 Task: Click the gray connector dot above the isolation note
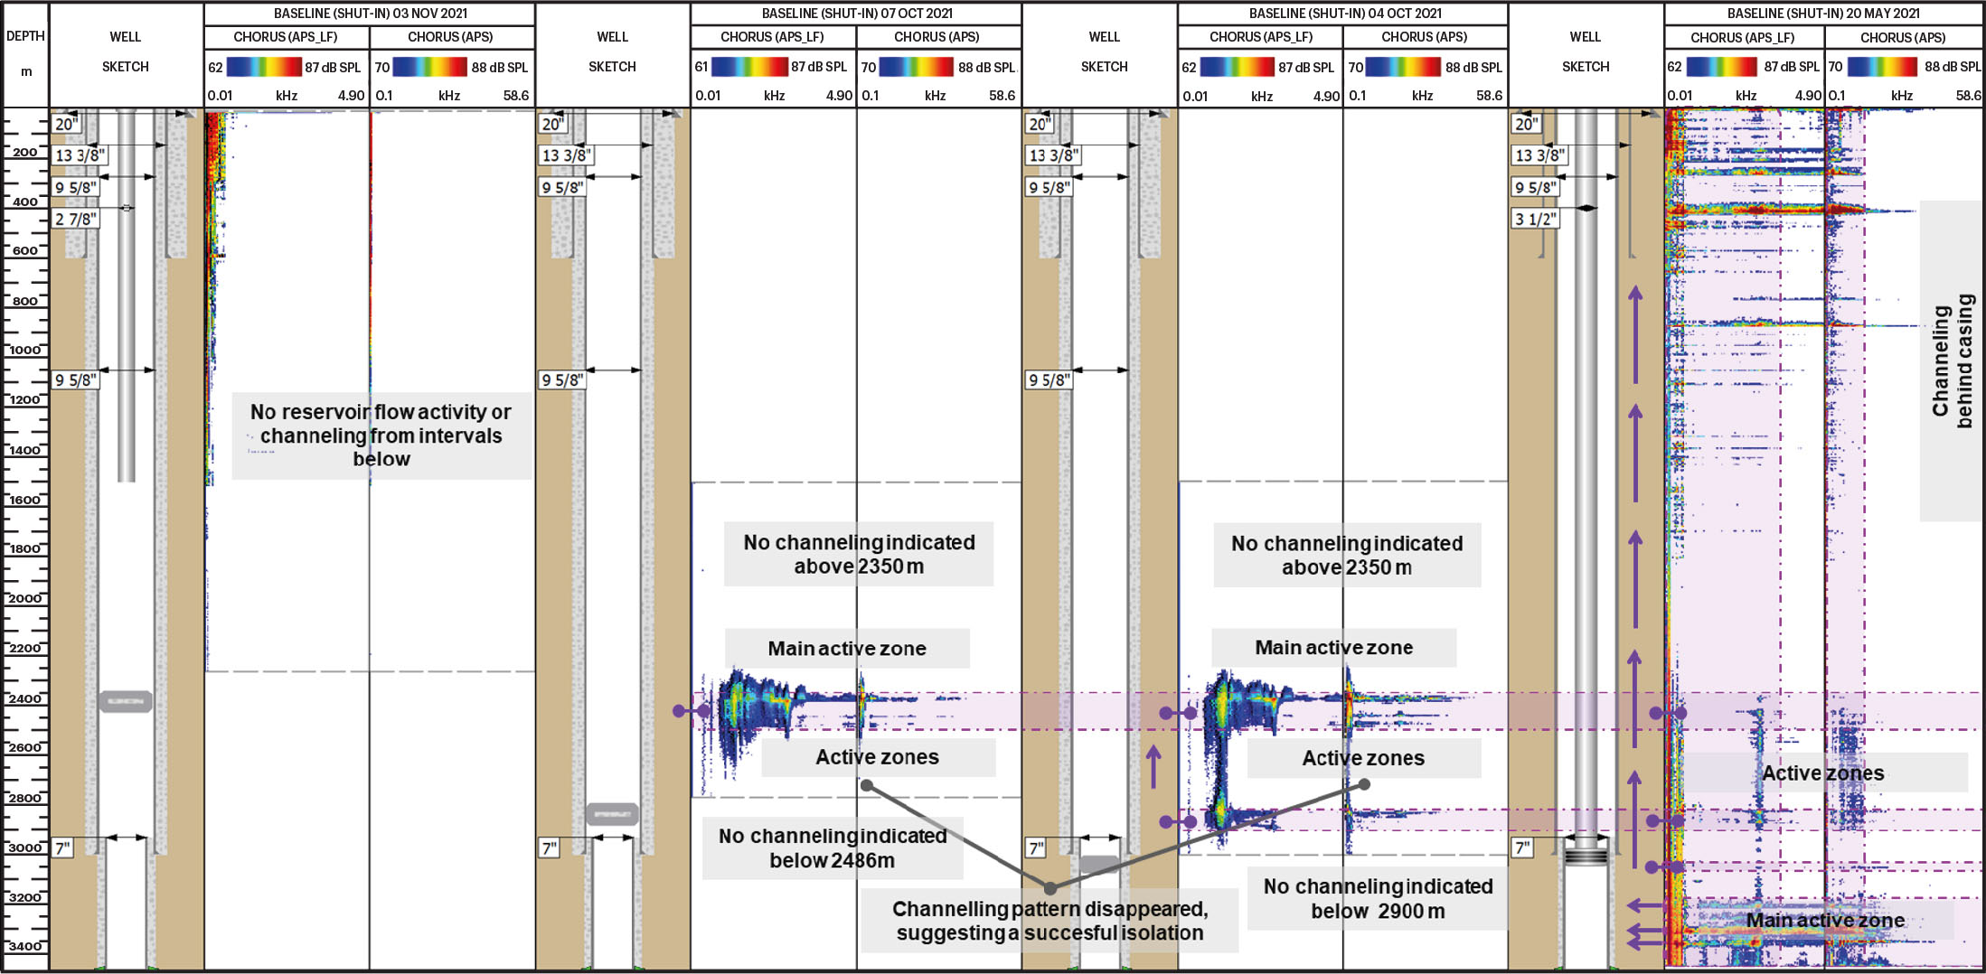[x=1049, y=888]
